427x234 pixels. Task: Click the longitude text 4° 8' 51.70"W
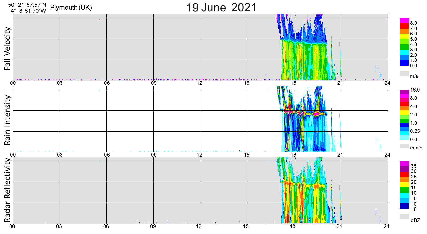point(28,11)
